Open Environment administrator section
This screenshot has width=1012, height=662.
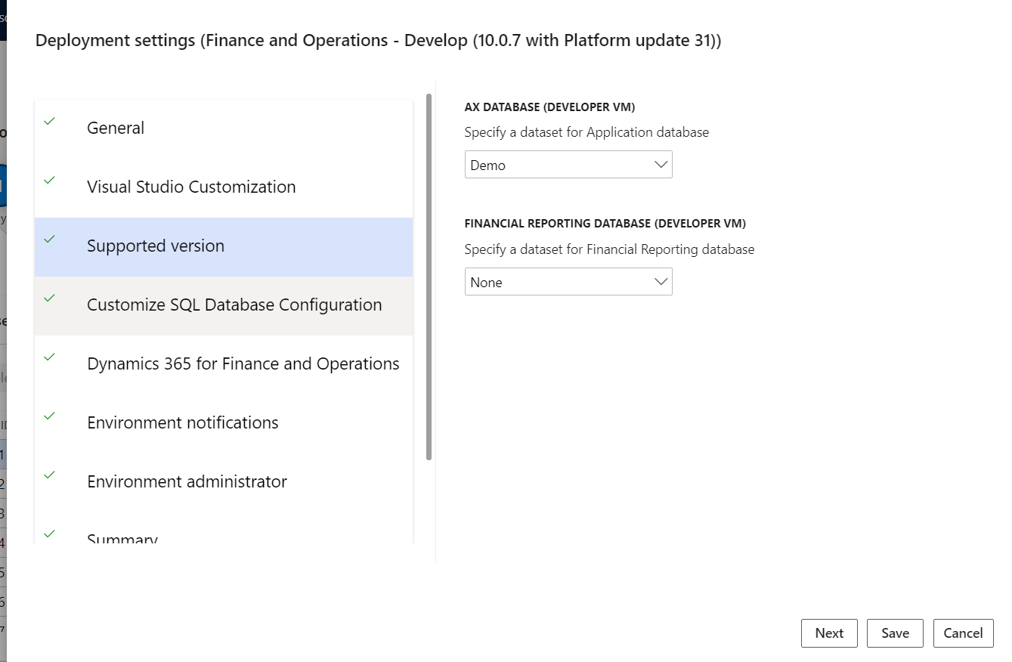click(224, 482)
